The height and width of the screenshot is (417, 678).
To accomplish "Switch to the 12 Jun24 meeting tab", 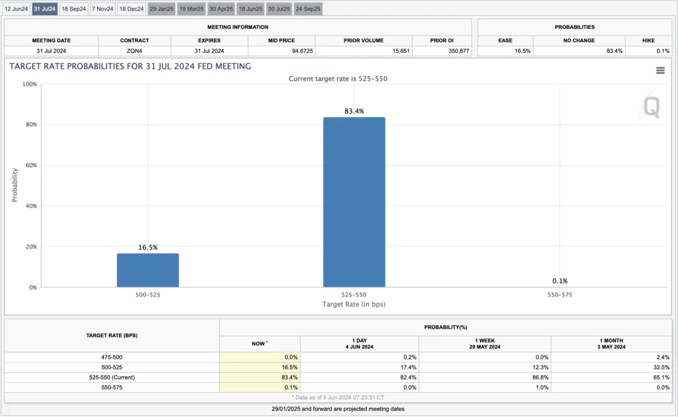I will (16, 9).
